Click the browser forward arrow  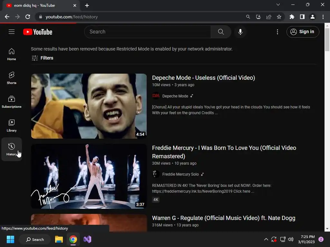tap(17, 17)
